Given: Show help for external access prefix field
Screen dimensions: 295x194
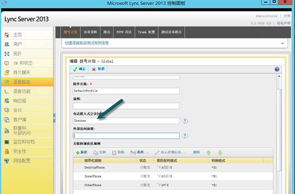Looking at the screenshot, I should [x=185, y=136].
